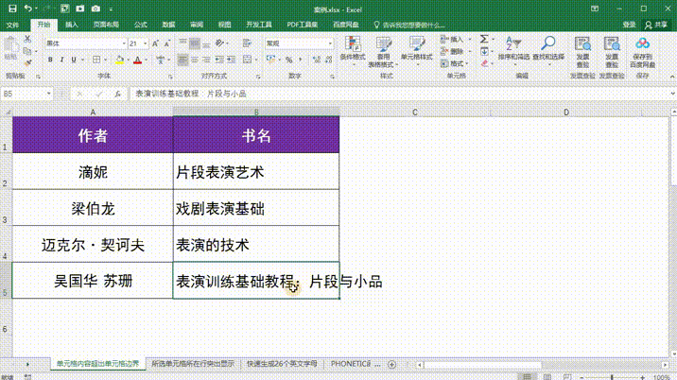This screenshot has width=677, height=380.
Task: Toggle center text alignment
Action: click(195, 60)
